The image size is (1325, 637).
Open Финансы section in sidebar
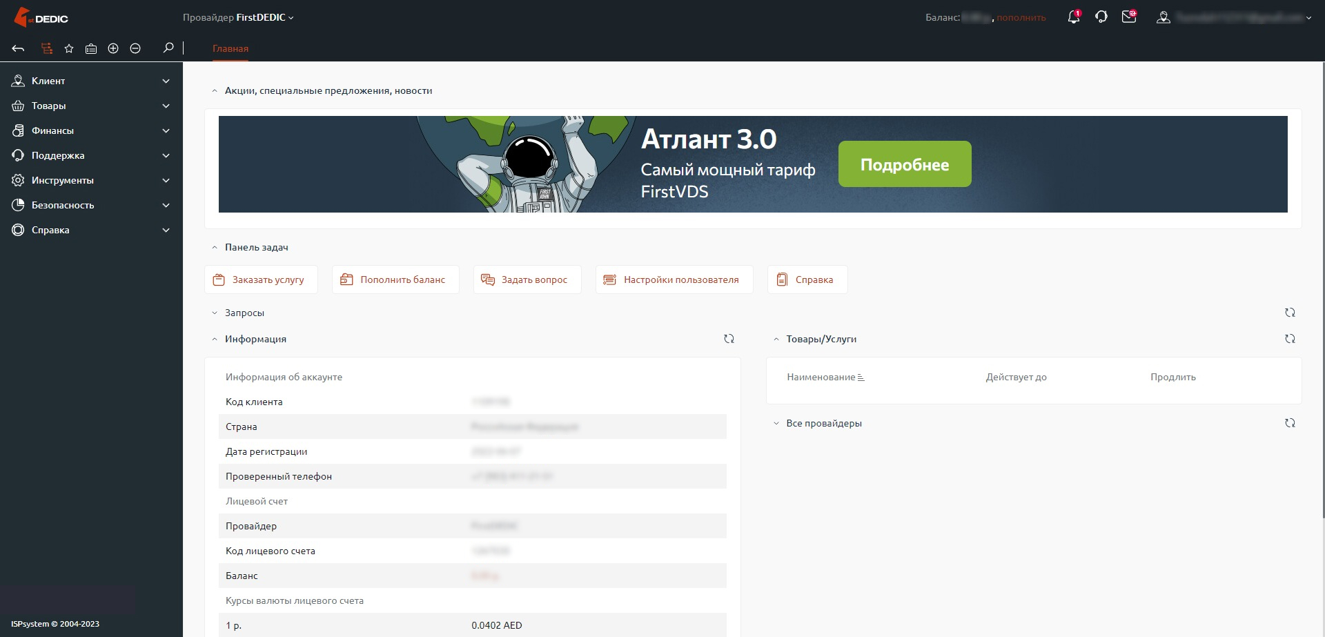[91, 130]
